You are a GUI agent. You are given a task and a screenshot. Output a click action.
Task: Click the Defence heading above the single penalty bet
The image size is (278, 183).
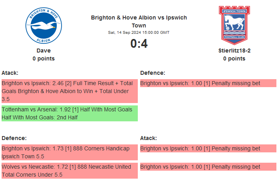click(x=153, y=73)
